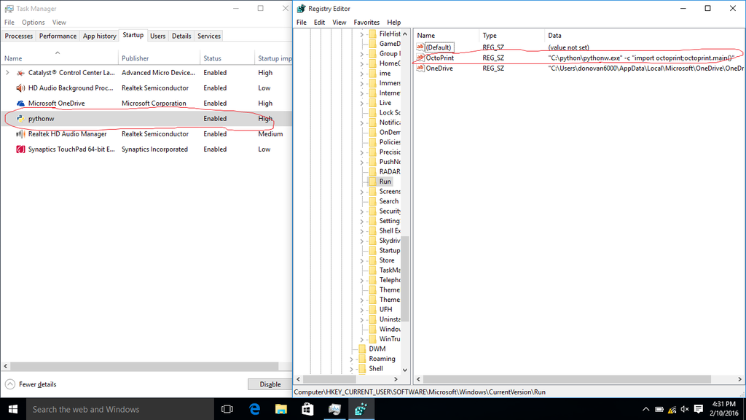Click the DWM folder icon in registry tree
The image size is (746, 420).
pos(362,349)
